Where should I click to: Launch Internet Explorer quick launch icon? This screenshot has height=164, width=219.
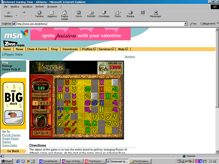[18, 161]
